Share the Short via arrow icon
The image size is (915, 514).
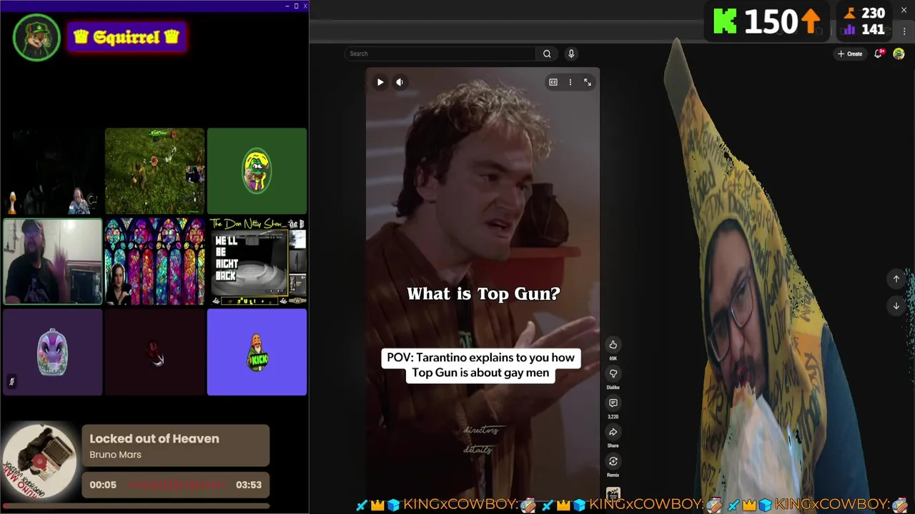[613, 433]
